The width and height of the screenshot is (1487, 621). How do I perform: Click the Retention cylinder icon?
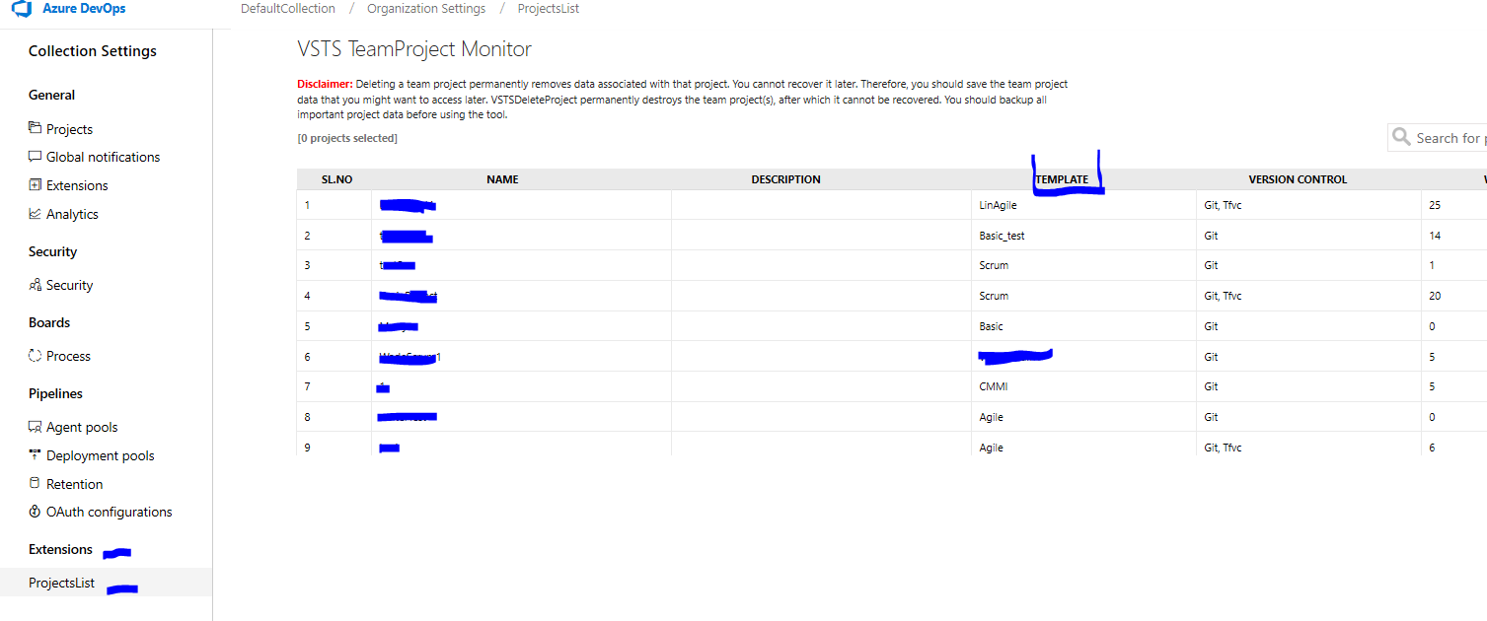tap(36, 483)
